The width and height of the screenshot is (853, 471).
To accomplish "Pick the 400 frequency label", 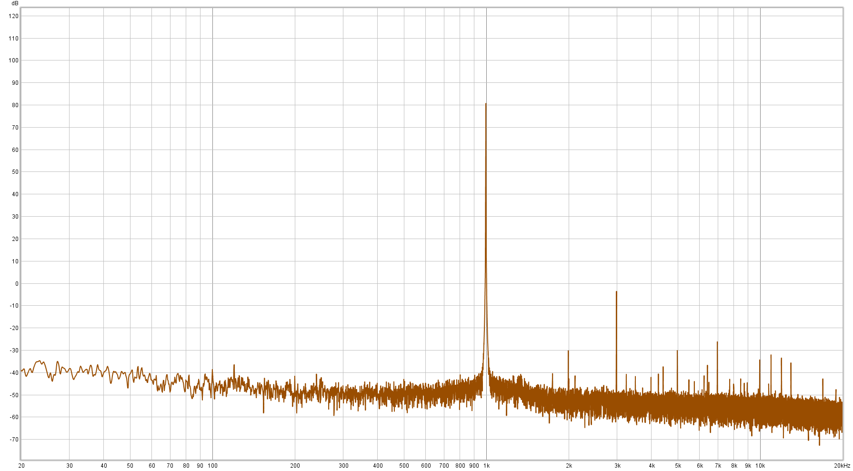I will pyautogui.click(x=378, y=466).
